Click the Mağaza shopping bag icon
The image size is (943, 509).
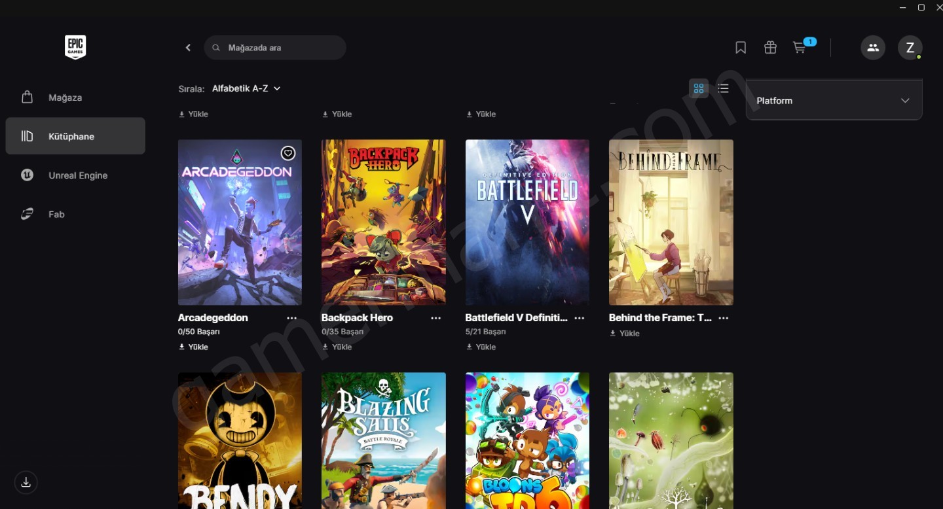pos(27,97)
